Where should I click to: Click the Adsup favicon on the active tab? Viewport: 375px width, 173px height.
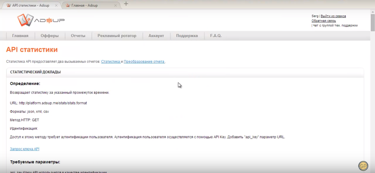point(9,5)
